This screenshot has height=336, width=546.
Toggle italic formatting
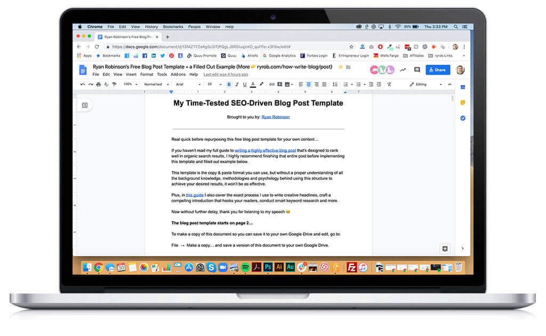[236, 84]
